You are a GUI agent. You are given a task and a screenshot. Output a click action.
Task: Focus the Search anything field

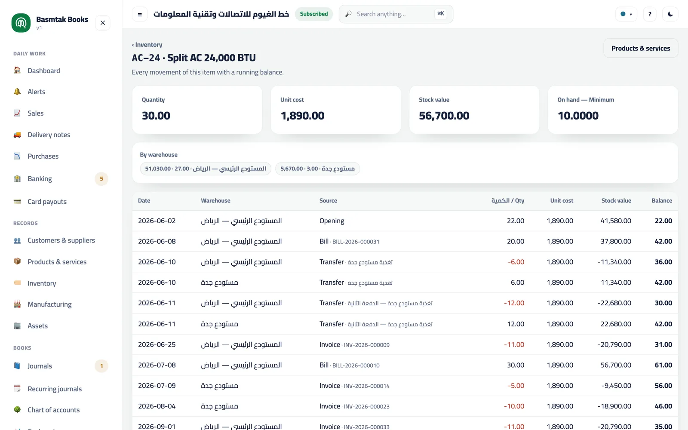396,14
